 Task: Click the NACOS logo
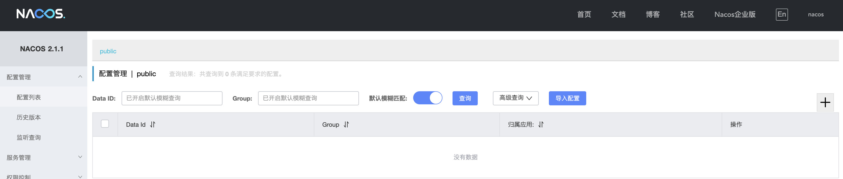pyautogui.click(x=41, y=14)
